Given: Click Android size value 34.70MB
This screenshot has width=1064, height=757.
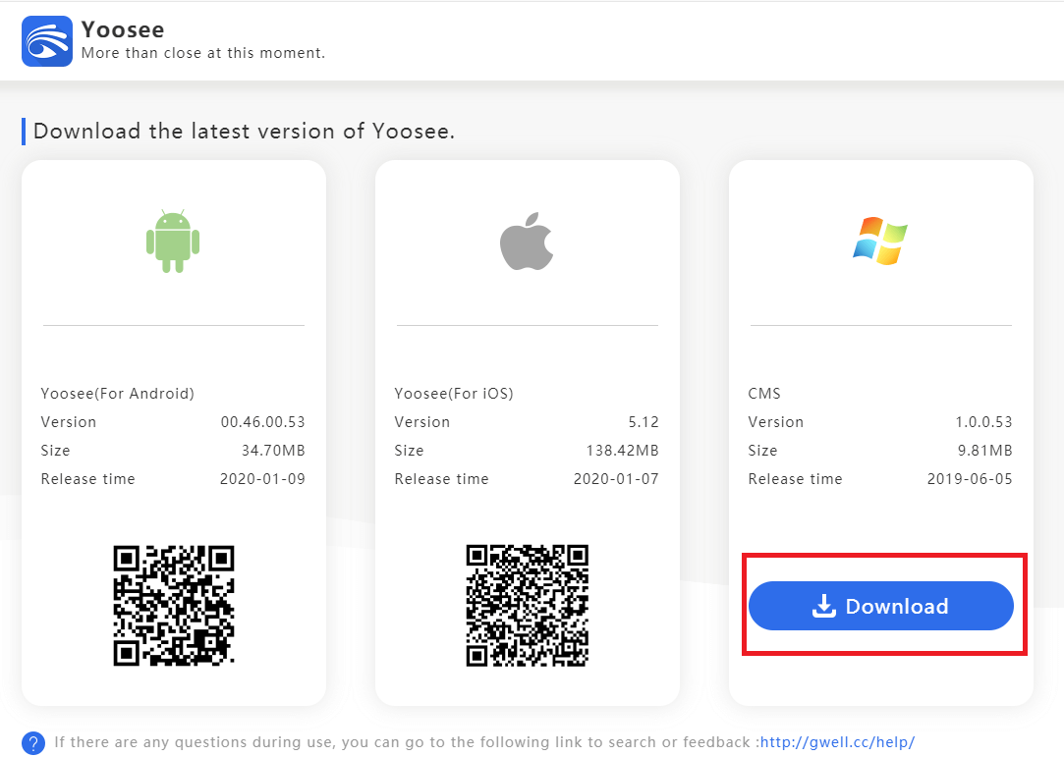Looking at the screenshot, I should click(x=273, y=451).
